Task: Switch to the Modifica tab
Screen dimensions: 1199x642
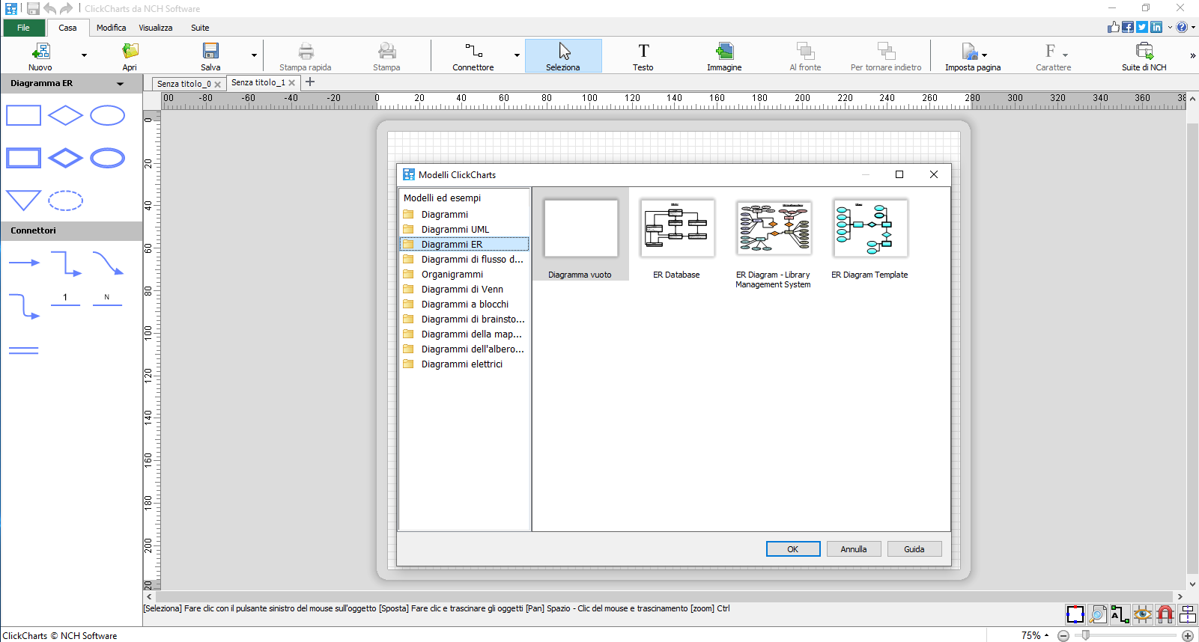Action: [112, 28]
